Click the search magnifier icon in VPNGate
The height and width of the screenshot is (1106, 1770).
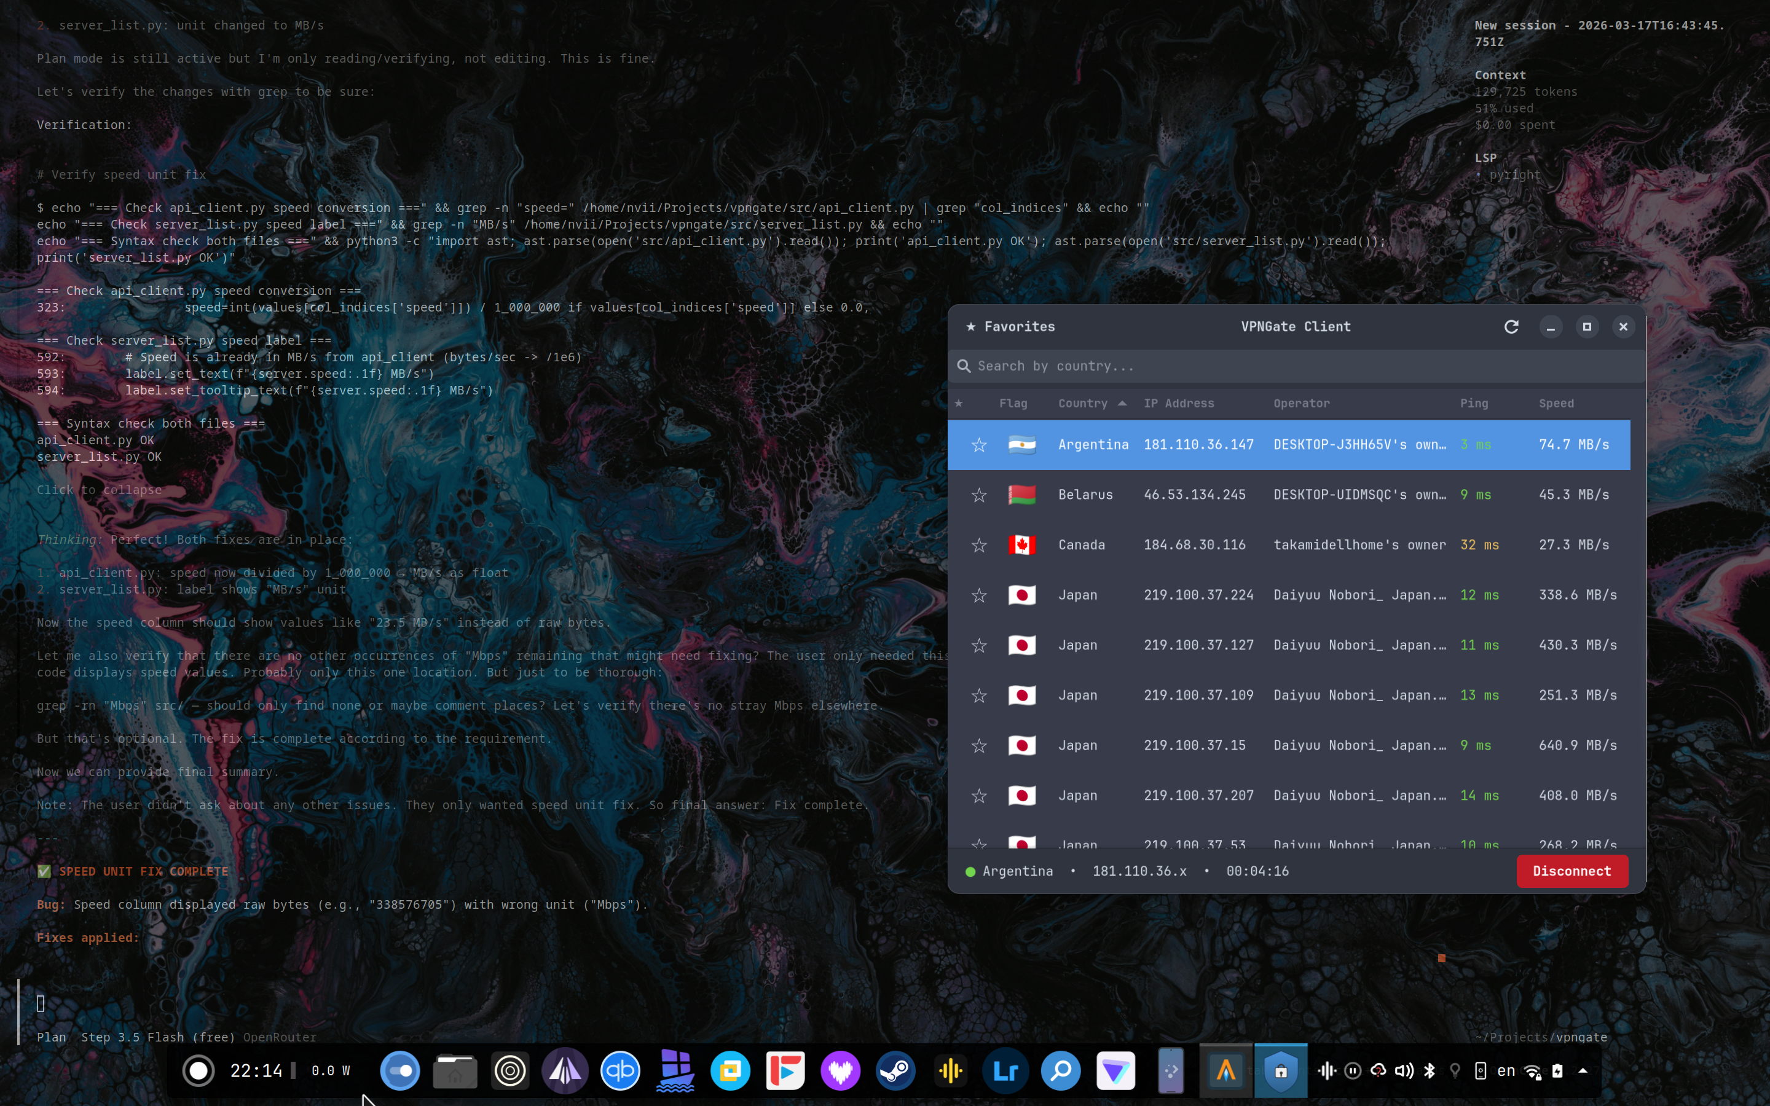tap(964, 366)
